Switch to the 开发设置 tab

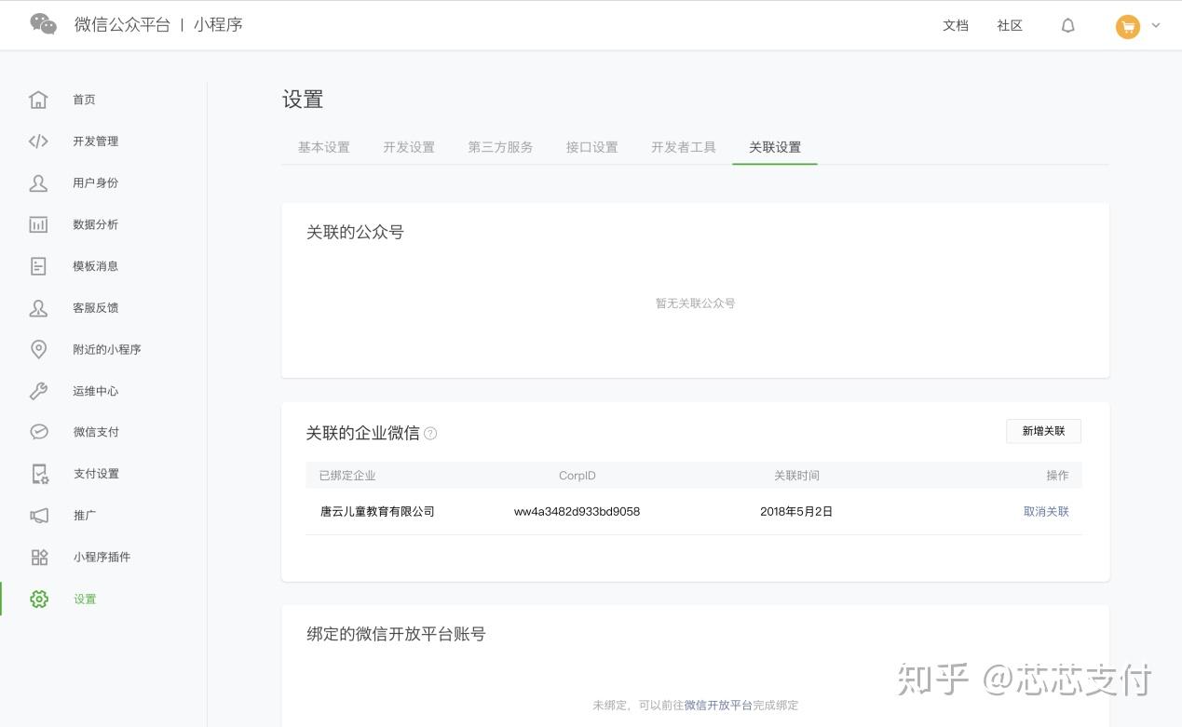tap(409, 147)
